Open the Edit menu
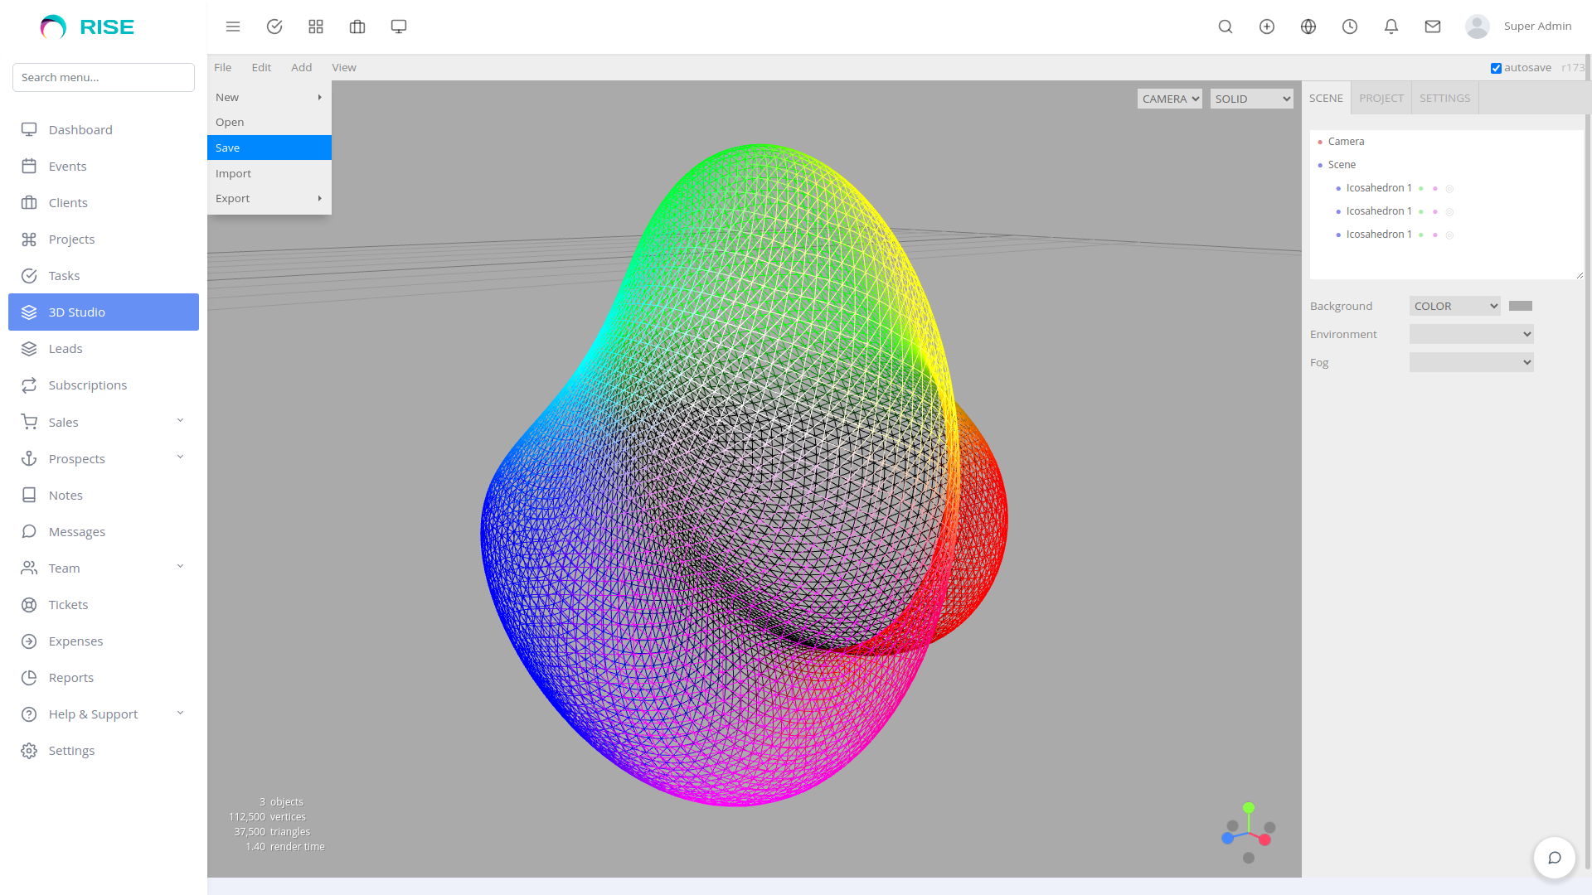 261,67
